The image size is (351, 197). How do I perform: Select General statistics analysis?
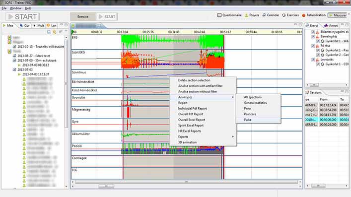point(258,103)
